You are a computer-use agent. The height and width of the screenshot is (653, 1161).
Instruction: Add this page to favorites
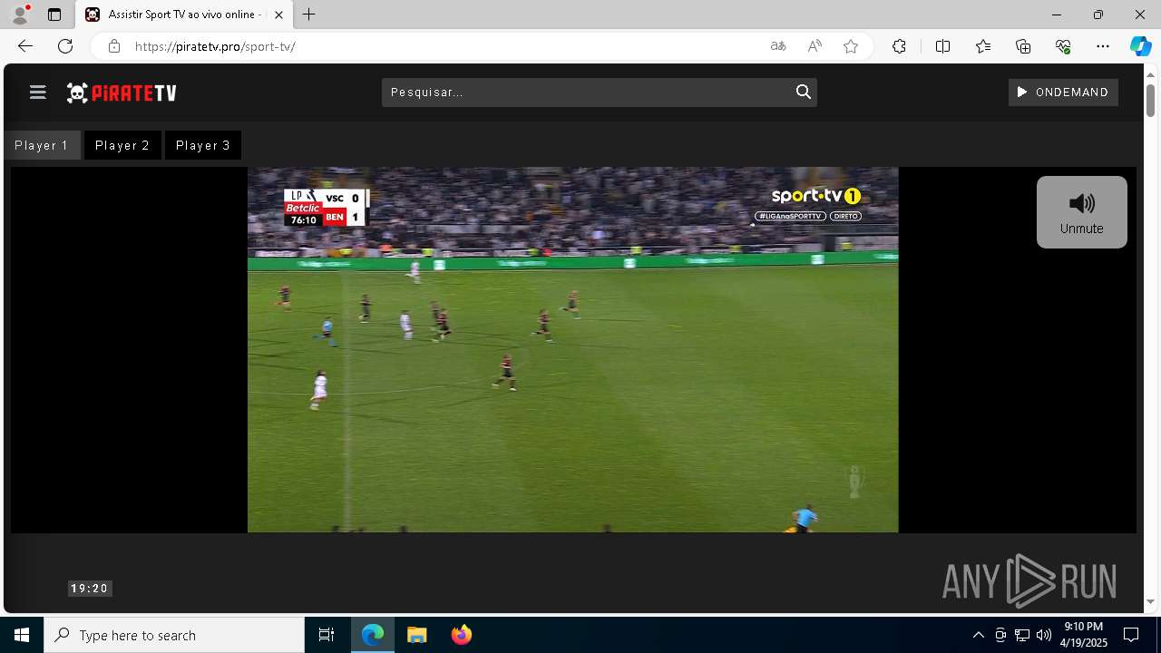851,46
